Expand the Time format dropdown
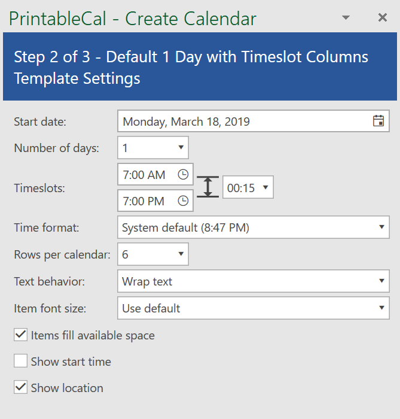400x419 pixels. (381, 227)
